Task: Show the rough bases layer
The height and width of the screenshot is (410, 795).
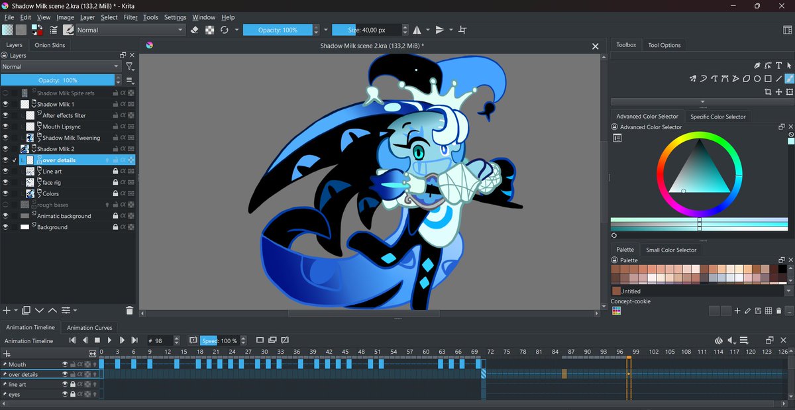Action: (5, 205)
